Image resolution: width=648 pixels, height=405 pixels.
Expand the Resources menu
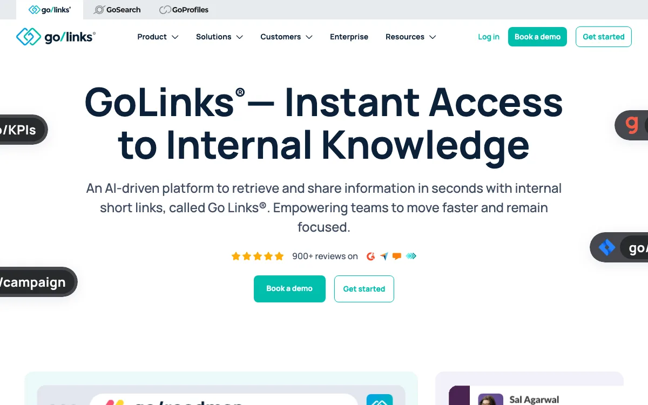410,37
